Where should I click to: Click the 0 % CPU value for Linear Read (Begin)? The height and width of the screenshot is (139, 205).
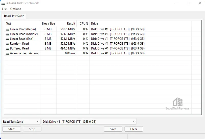pos(86,29)
